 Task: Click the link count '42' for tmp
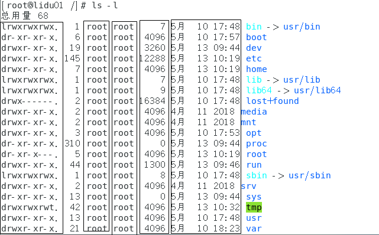click(x=75, y=207)
